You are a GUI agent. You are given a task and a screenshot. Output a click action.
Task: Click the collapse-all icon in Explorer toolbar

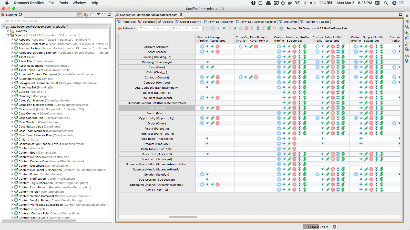click(x=92, y=15)
